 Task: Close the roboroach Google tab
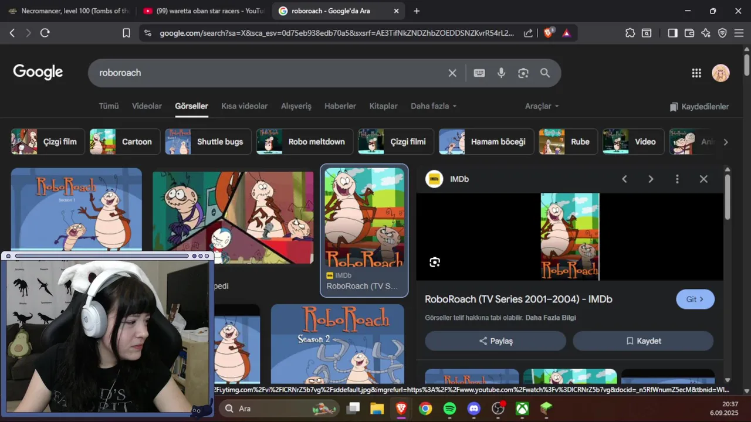(396, 11)
